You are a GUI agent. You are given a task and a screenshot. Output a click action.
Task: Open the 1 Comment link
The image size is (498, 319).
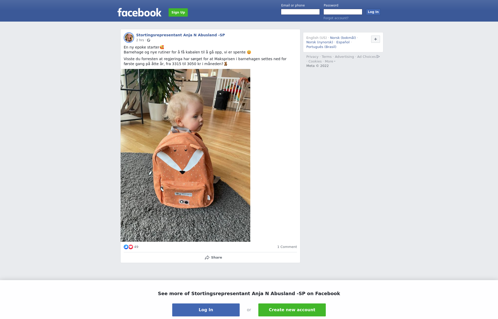pos(287,247)
